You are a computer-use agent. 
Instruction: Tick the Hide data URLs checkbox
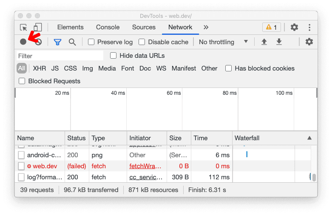114,56
